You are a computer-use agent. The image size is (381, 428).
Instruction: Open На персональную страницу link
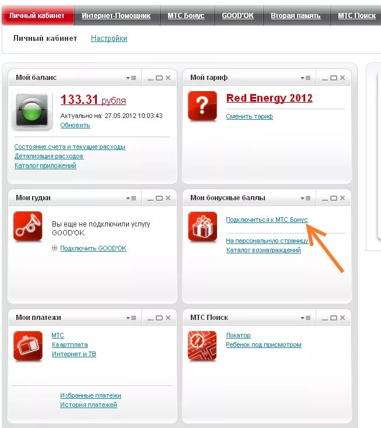267,241
